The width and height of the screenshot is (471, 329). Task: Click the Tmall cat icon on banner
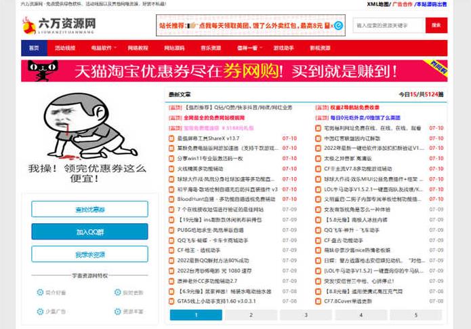click(x=39, y=71)
